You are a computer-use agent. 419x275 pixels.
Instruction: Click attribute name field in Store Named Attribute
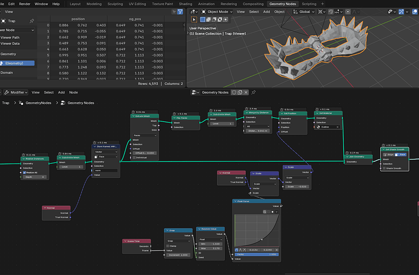(106, 171)
